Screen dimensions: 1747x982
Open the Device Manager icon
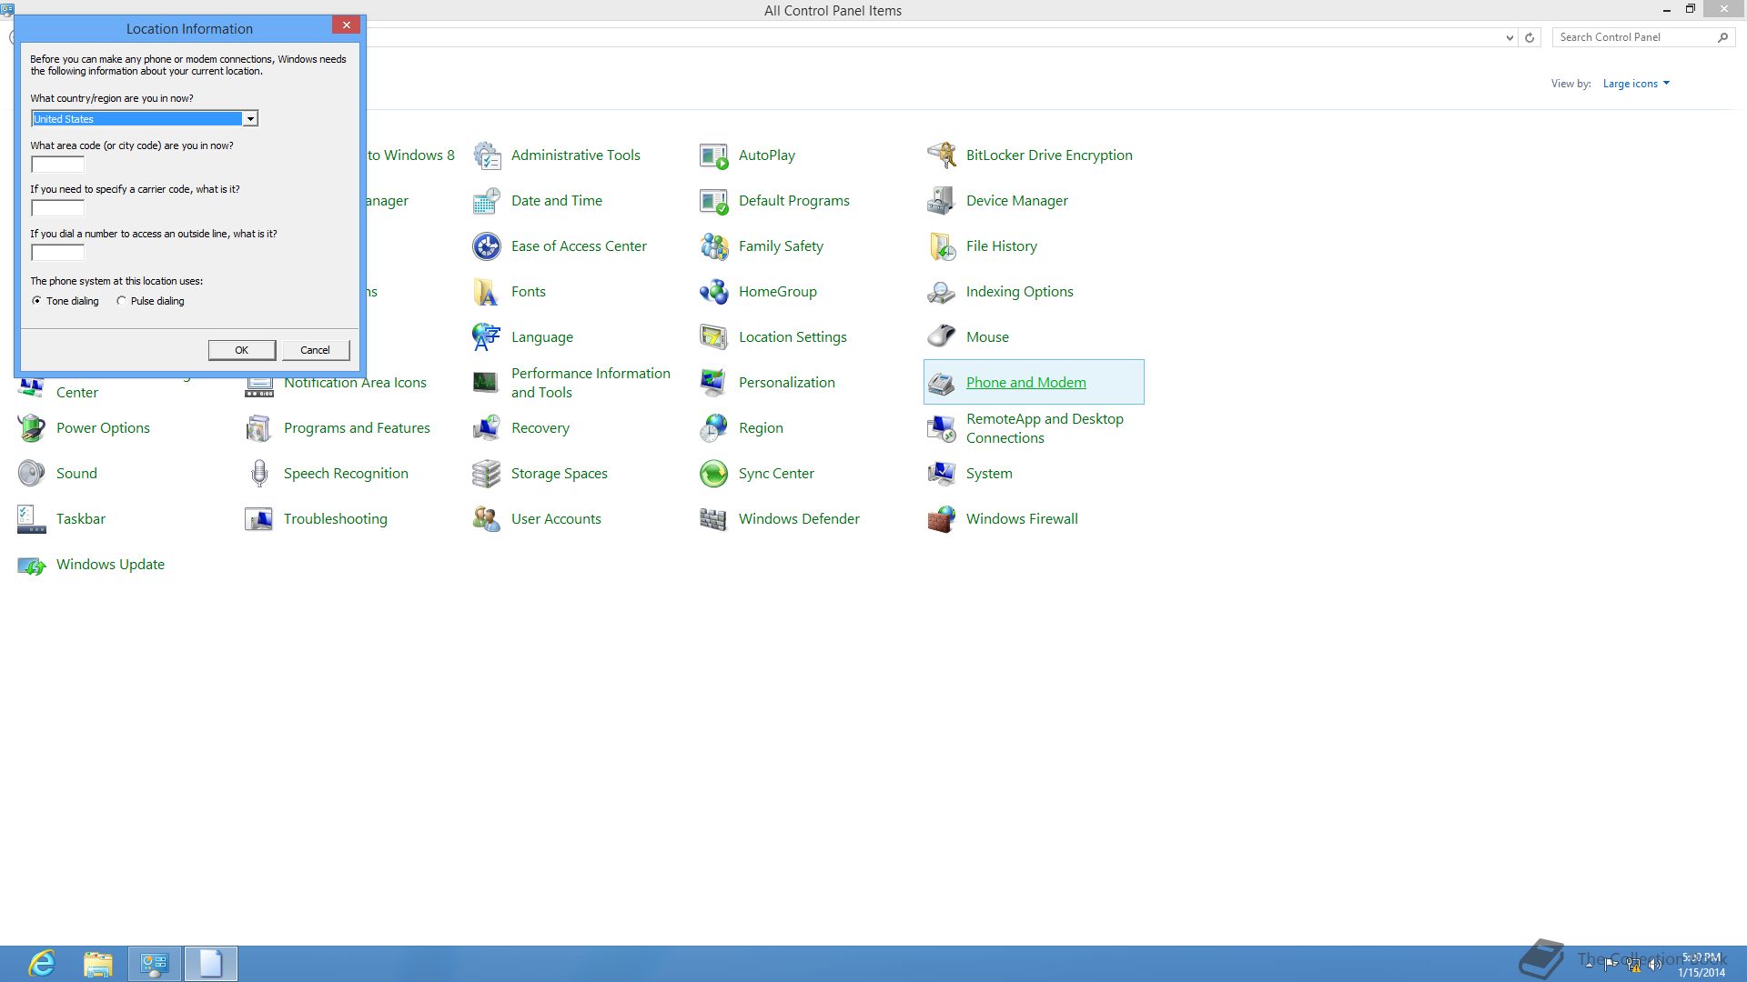[942, 201]
